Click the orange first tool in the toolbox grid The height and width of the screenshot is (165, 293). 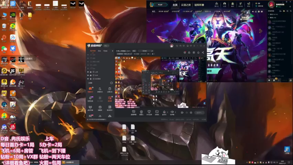pos(90,89)
